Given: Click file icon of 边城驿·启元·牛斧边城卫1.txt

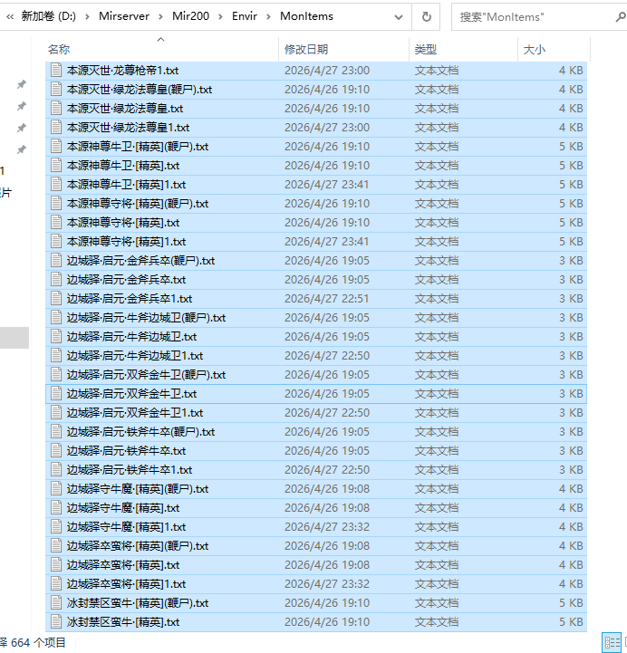Looking at the screenshot, I should coord(56,355).
